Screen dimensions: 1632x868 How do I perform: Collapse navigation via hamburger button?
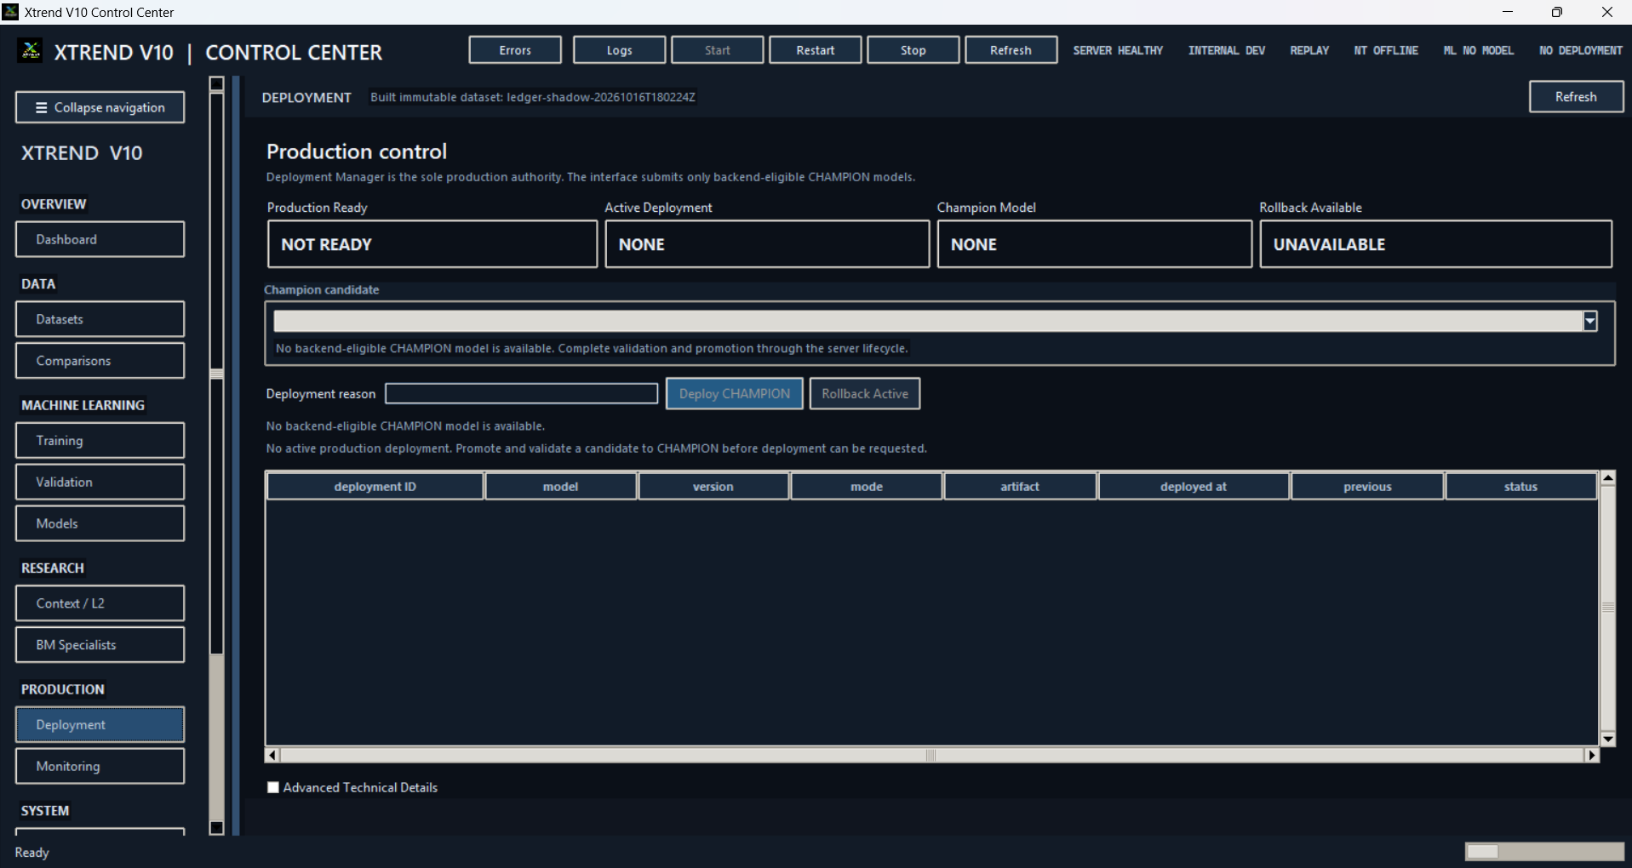click(100, 107)
